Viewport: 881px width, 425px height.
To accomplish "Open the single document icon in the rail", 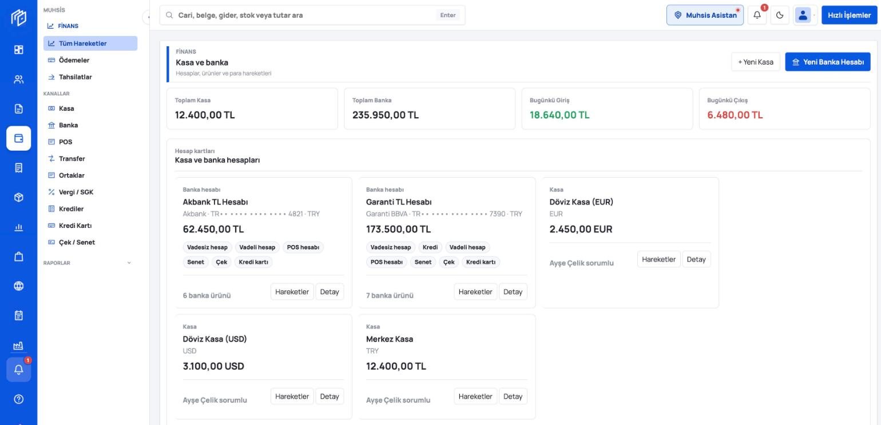I will (x=18, y=109).
